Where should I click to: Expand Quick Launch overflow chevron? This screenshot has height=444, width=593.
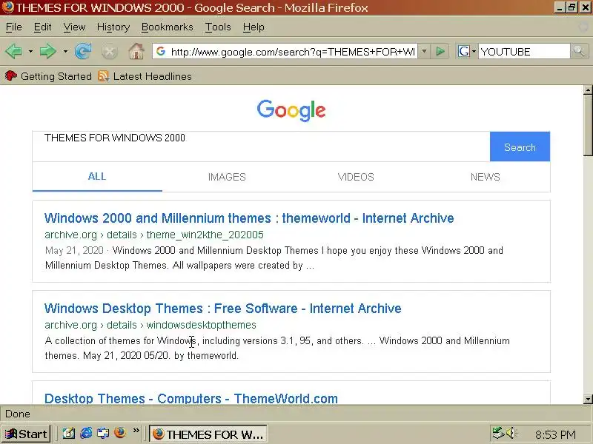(x=136, y=431)
